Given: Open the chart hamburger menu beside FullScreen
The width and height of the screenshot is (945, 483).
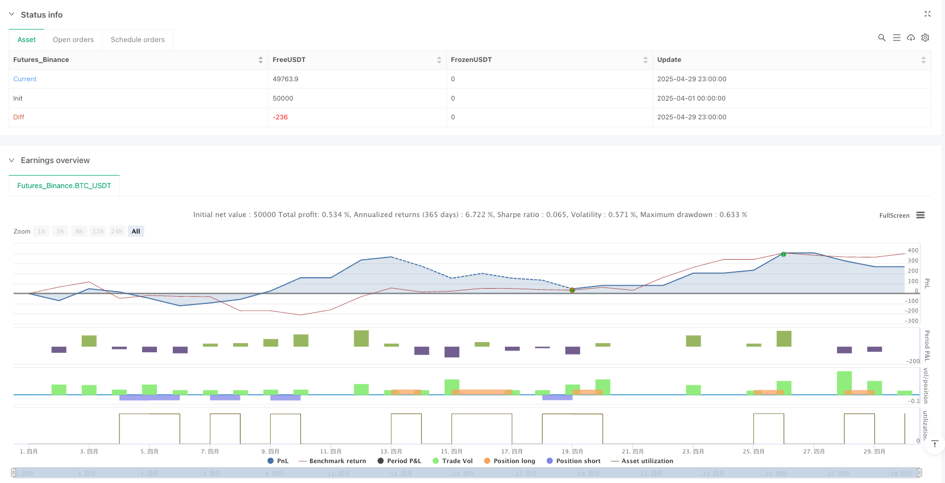Looking at the screenshot, I should point(920,215).
